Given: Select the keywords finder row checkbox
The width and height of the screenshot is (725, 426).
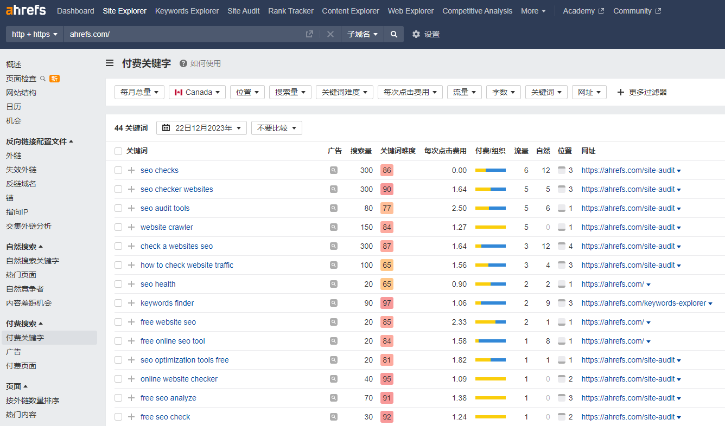Looking at the screenshot, I should (x=118, y=303).
